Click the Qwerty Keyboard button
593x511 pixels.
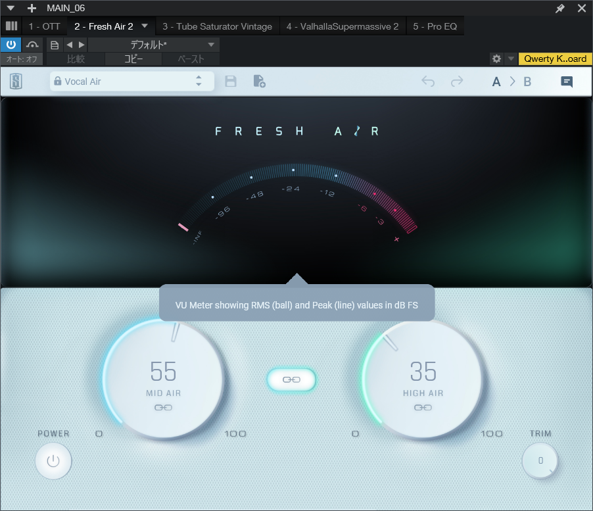(555, 59)
